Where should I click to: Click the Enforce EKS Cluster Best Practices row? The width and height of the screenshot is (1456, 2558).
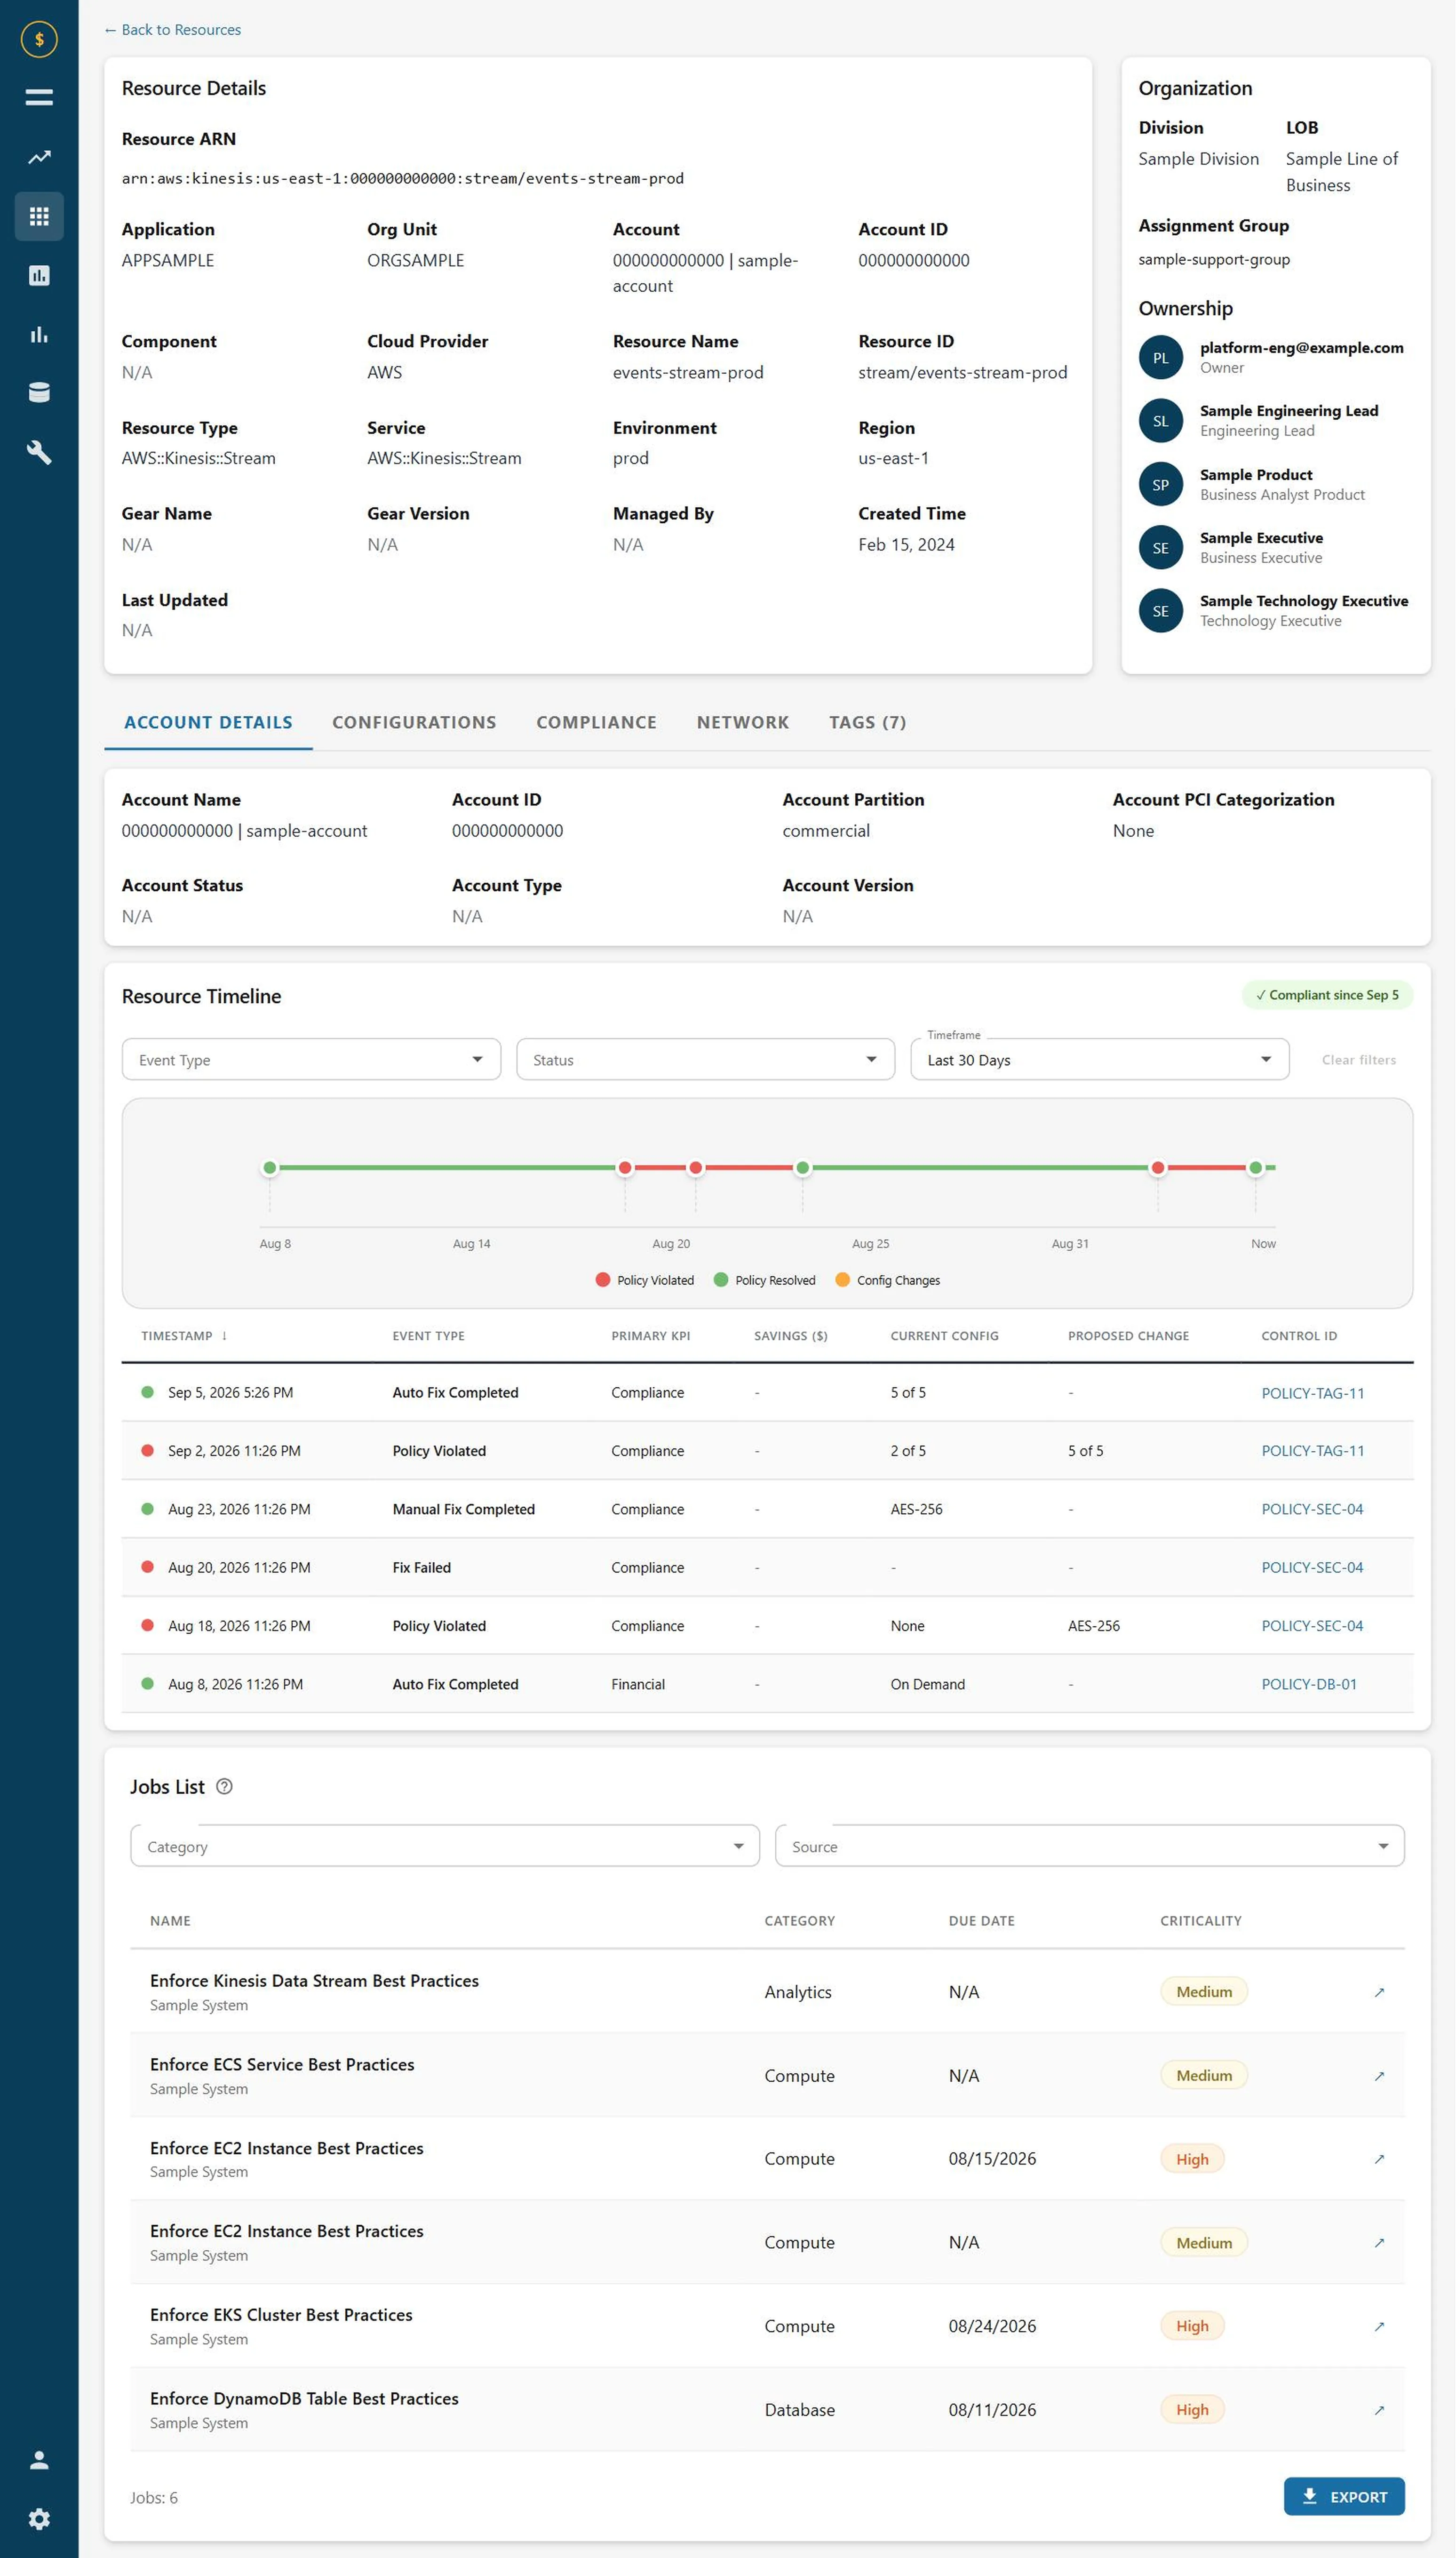[x=767, y=2325]
